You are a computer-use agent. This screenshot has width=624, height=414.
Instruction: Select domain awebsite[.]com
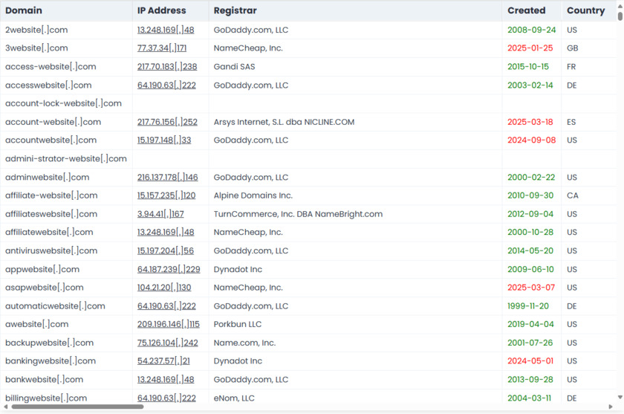point(36,324)
